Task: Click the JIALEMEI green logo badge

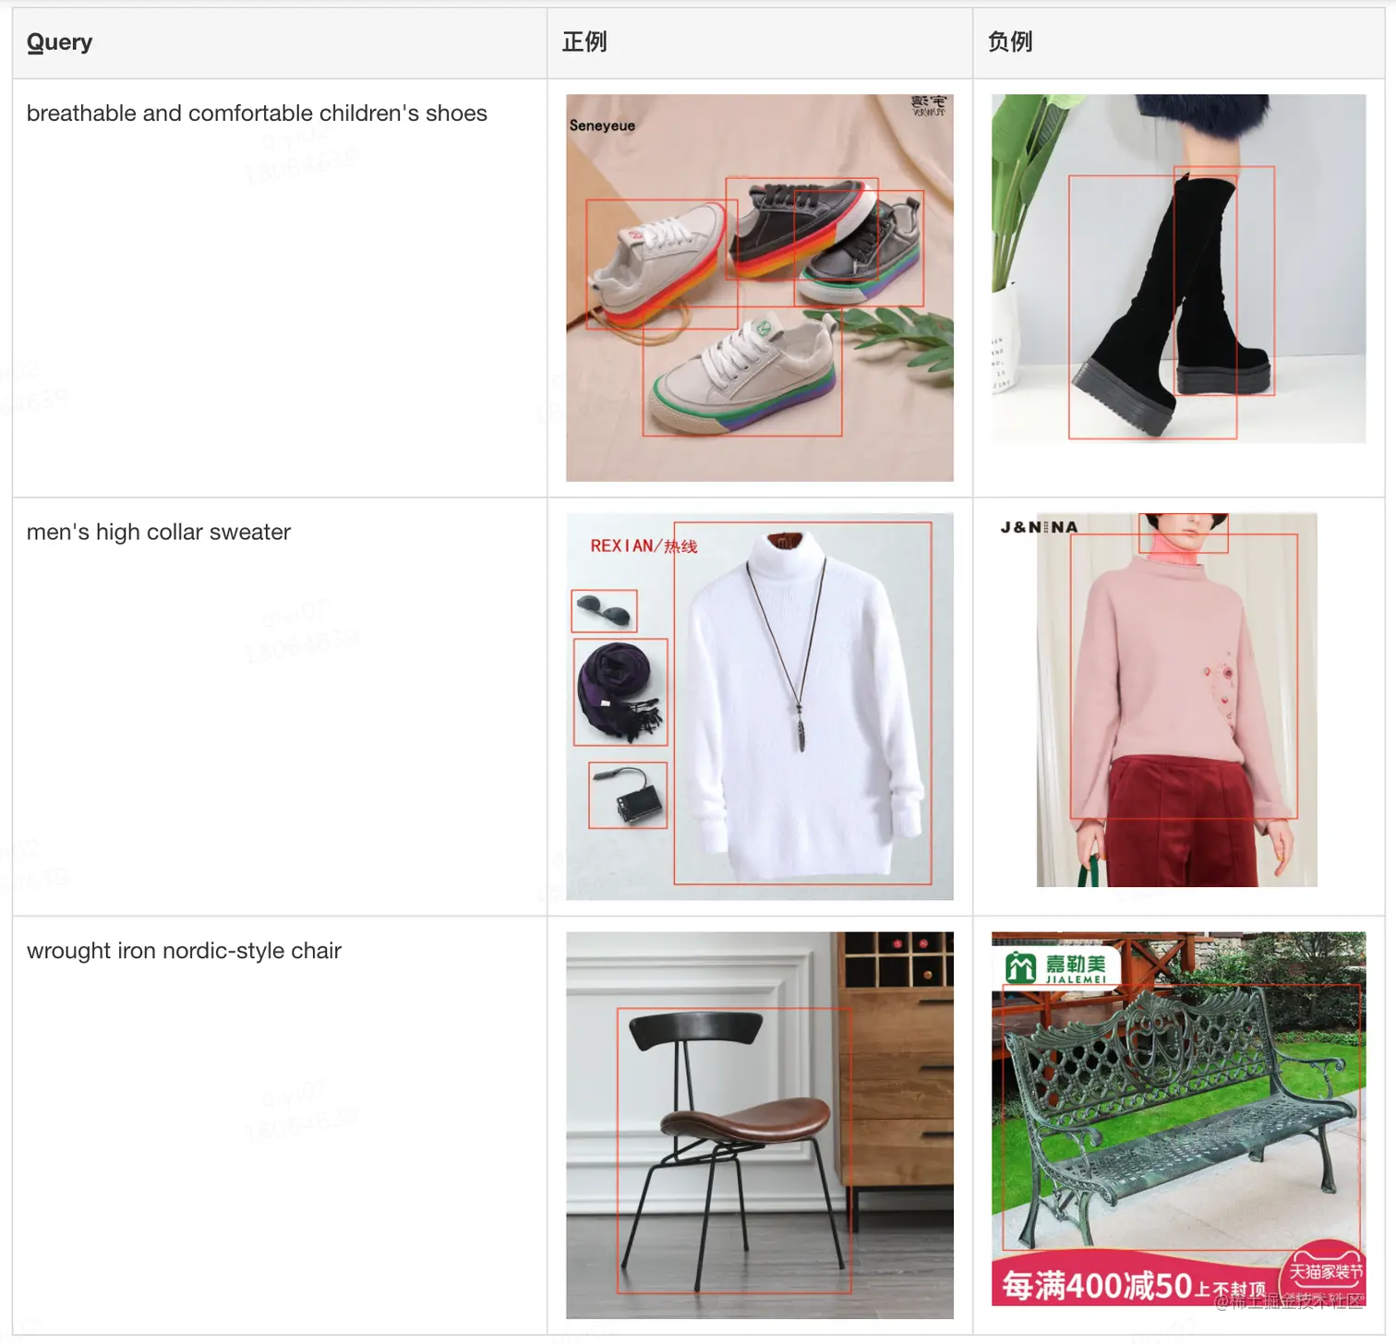Action: 1061,967
